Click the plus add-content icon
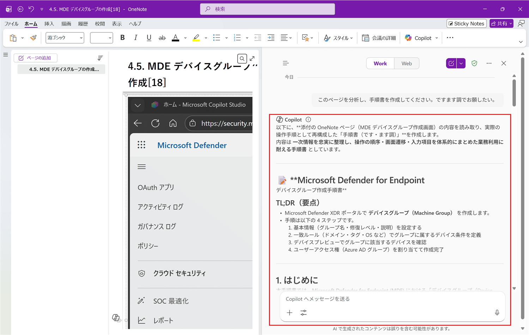The width and height of the screenshot is (529, 335). (x=290, y=313)
